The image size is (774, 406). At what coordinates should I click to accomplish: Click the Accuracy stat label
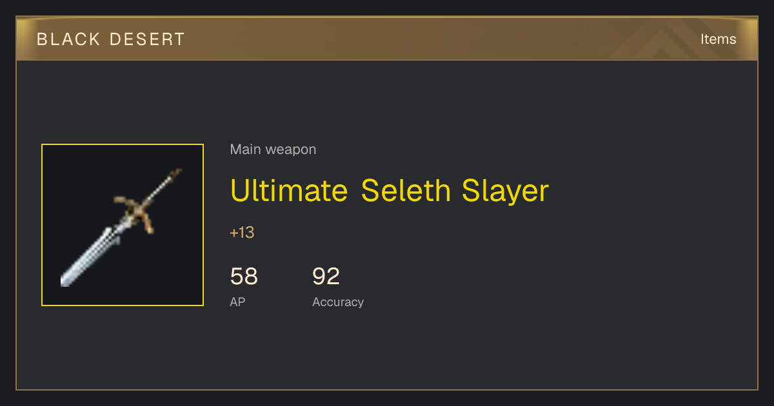click(338, 302)
